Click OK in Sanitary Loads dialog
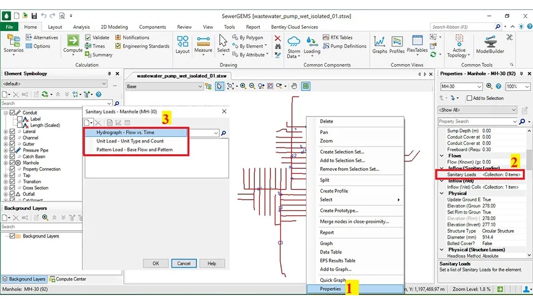This screenshot has height=304, width=533. point(156,264)
